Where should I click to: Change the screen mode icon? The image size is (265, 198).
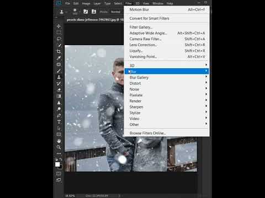59,180
